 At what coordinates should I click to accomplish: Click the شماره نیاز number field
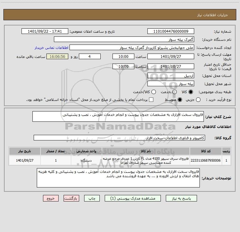click(x=171, y=31)
